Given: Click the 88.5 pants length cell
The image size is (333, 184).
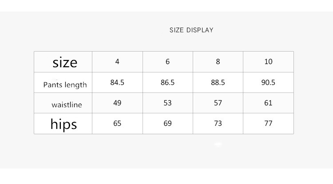Looking at the screenshot, I should [218, 83].
